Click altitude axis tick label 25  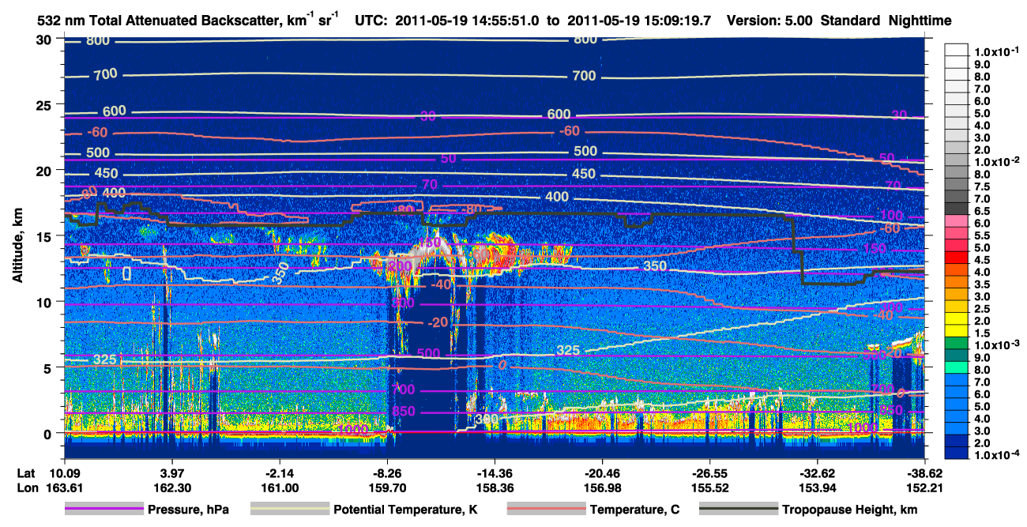point(44,104)
